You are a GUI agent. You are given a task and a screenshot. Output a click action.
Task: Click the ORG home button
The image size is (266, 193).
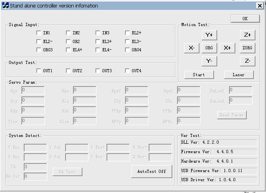click(x=209, y=48)
